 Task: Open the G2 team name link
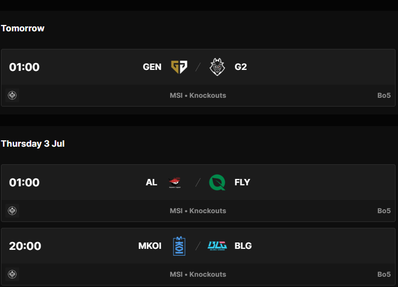coord(241,67)
